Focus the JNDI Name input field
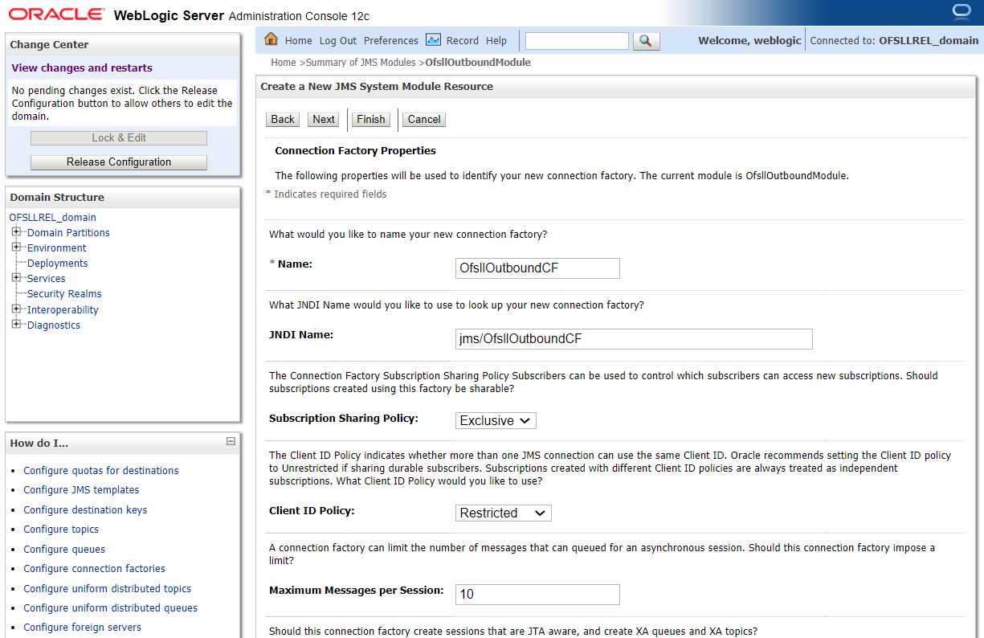 click(x=634, y=338)
